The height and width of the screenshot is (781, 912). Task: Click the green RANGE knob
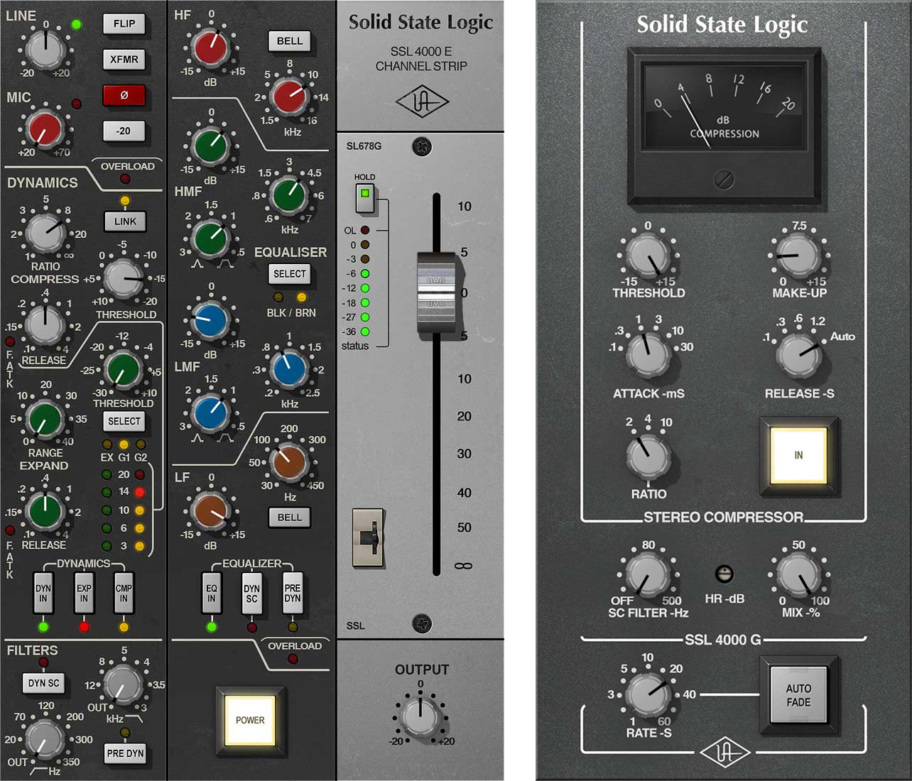point(45,419)
